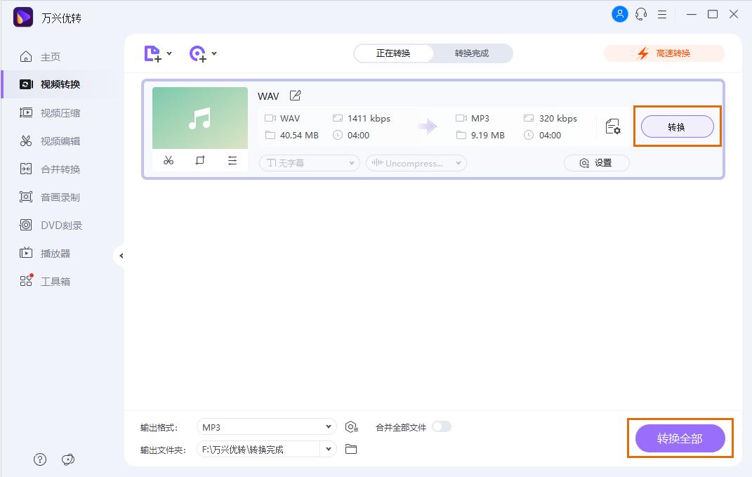This screenshot has width=752, height=477.
Task: Click the help question mark icon
Action: point(40,459)
